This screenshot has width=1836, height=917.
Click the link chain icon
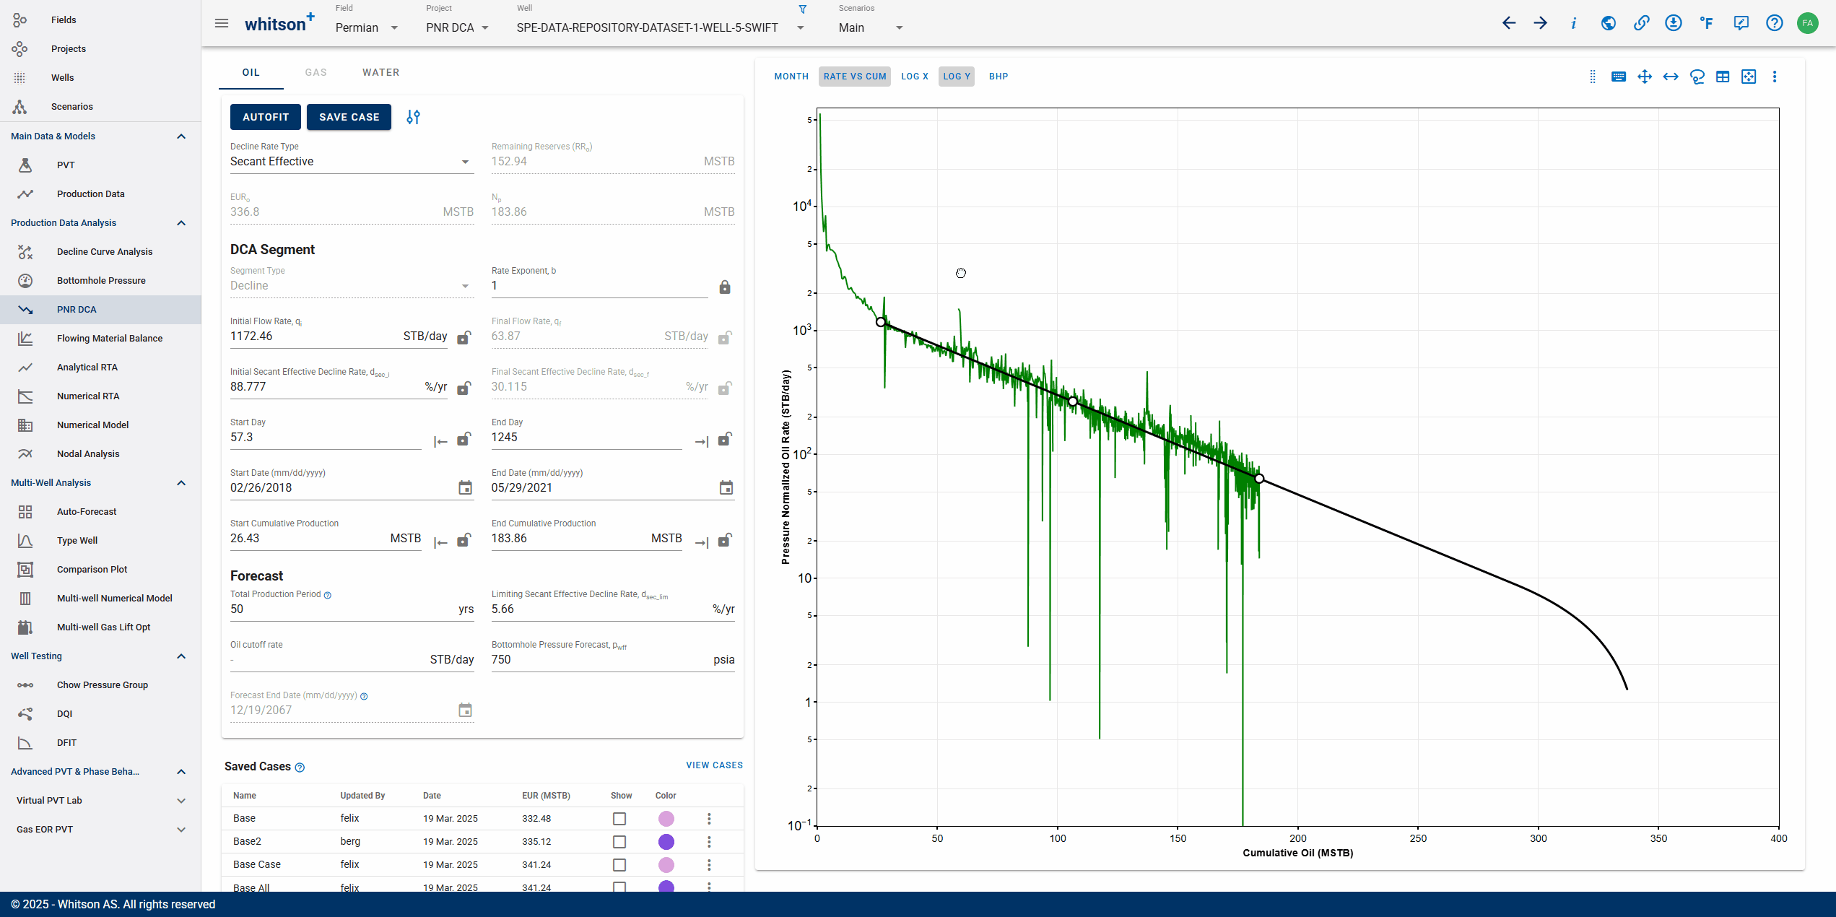click(x=1641, y=23)
